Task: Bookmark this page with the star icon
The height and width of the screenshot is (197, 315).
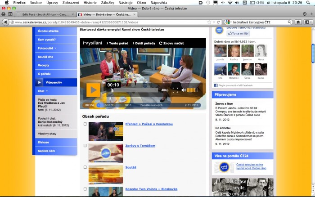Action: pos(209,22)
